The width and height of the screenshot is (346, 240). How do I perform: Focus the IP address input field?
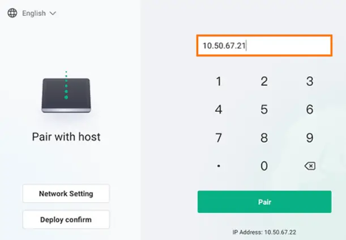[264, 45]
